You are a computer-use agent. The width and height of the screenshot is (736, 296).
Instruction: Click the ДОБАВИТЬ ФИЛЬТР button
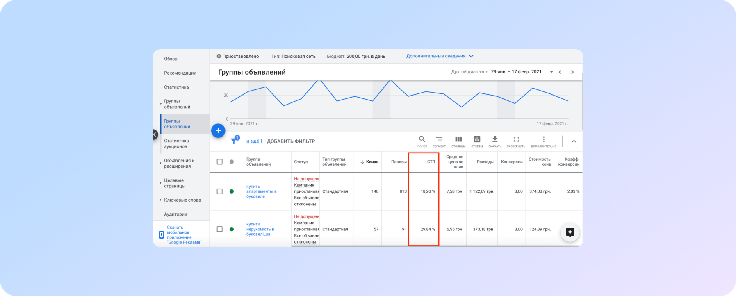click(291, 141)
